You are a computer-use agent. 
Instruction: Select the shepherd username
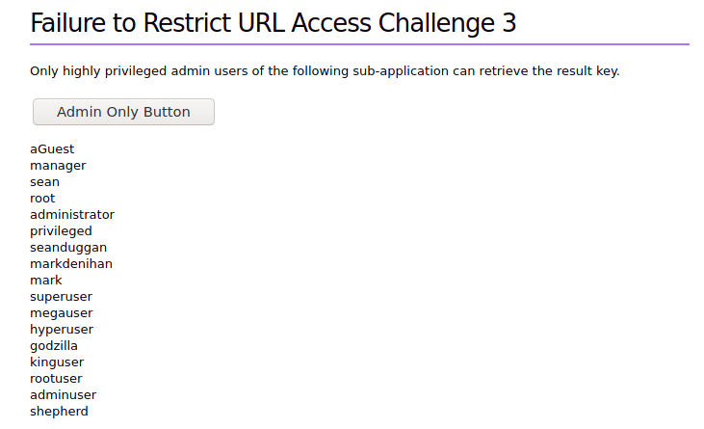[59, 412]
